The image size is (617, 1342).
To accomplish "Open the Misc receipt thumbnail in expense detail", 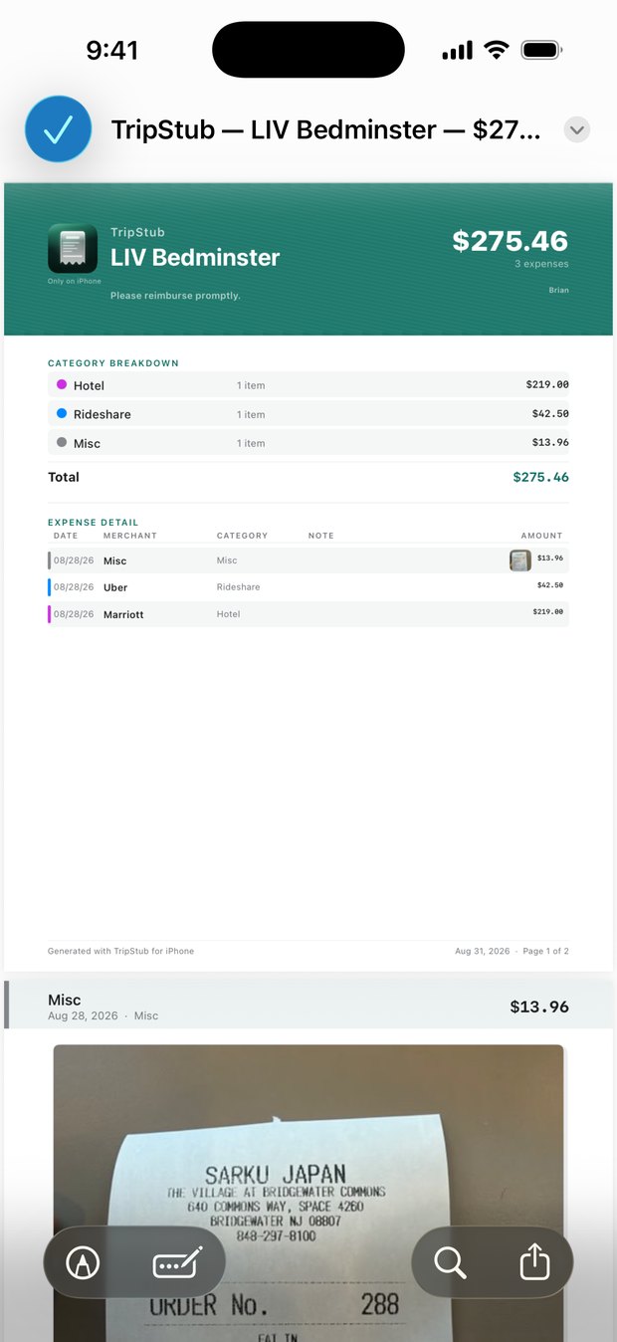I will tap(519, 560).
